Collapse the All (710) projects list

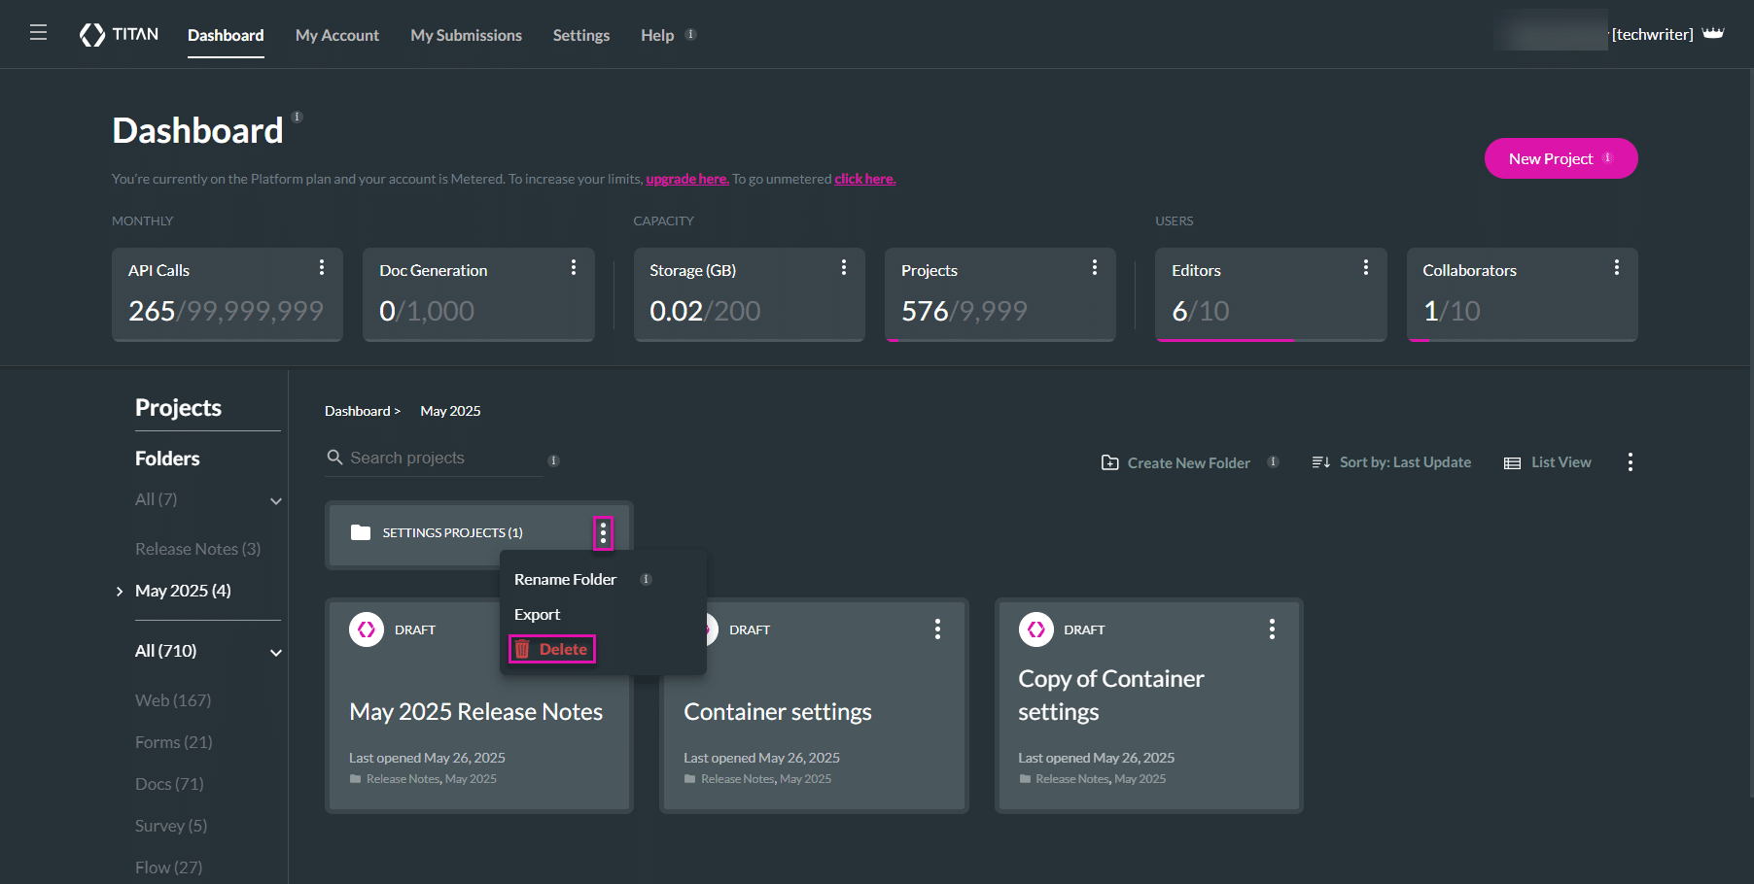(276, 652)
